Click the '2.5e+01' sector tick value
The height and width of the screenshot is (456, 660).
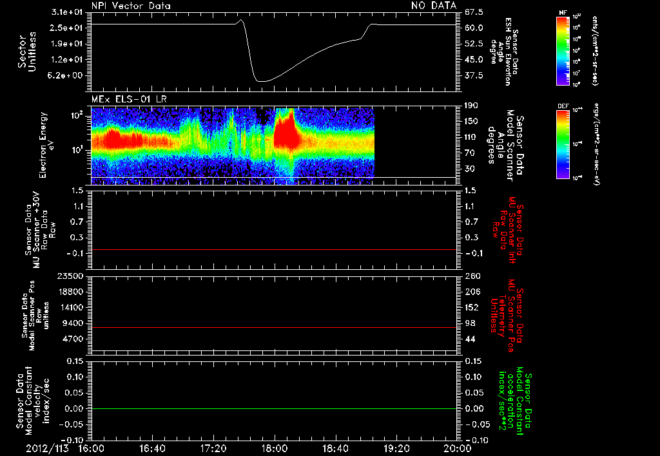coord(66,28)
